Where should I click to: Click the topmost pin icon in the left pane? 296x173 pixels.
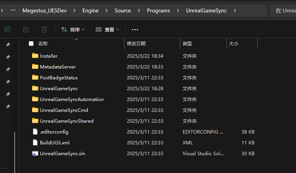pyautogui.click(x=8, y=45)
